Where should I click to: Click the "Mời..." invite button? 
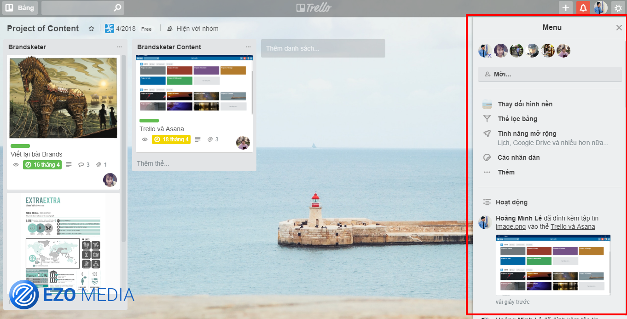pyautogui.click(x=550, y=74)
